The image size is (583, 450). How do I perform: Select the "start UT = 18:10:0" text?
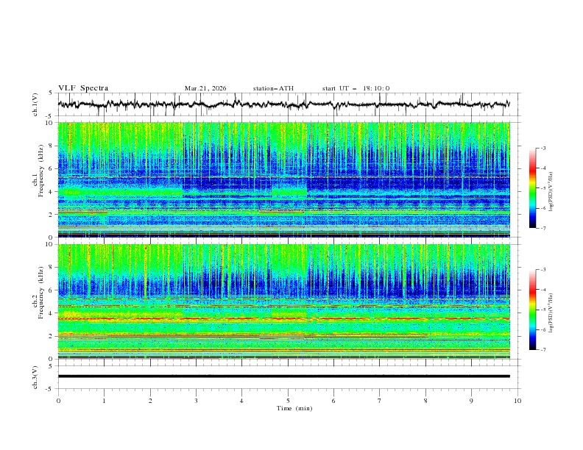356,88
